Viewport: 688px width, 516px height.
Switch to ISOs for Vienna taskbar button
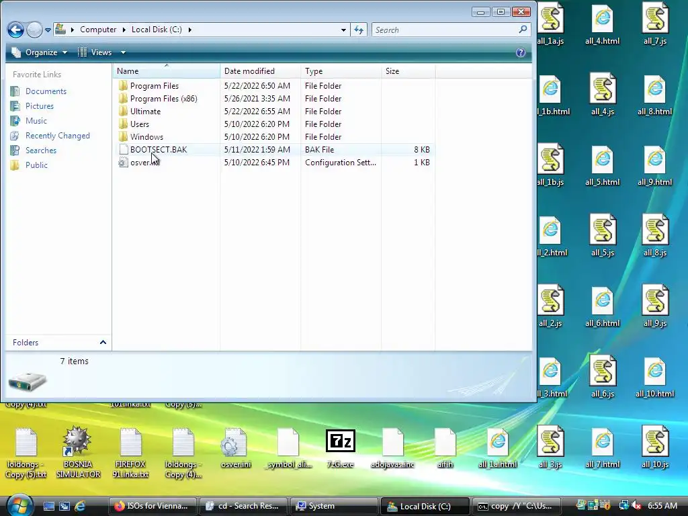click(x=153, y=506)
